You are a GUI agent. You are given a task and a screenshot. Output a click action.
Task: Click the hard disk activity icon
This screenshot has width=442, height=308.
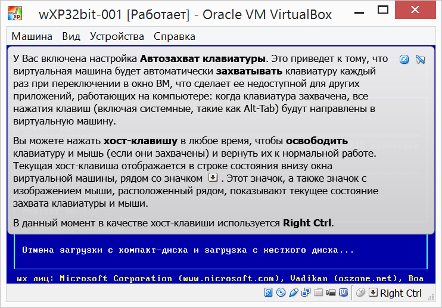(x=268, y=293)
